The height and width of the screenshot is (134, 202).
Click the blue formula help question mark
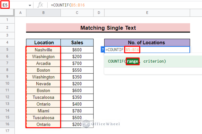pyautogui.click(x=103, y=50)
